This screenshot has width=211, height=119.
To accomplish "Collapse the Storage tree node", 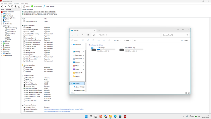I will [x=2, y=26].
